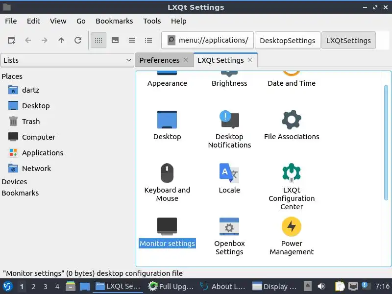
Task: Open the volume control tray icon
Action: click(321, 286)
